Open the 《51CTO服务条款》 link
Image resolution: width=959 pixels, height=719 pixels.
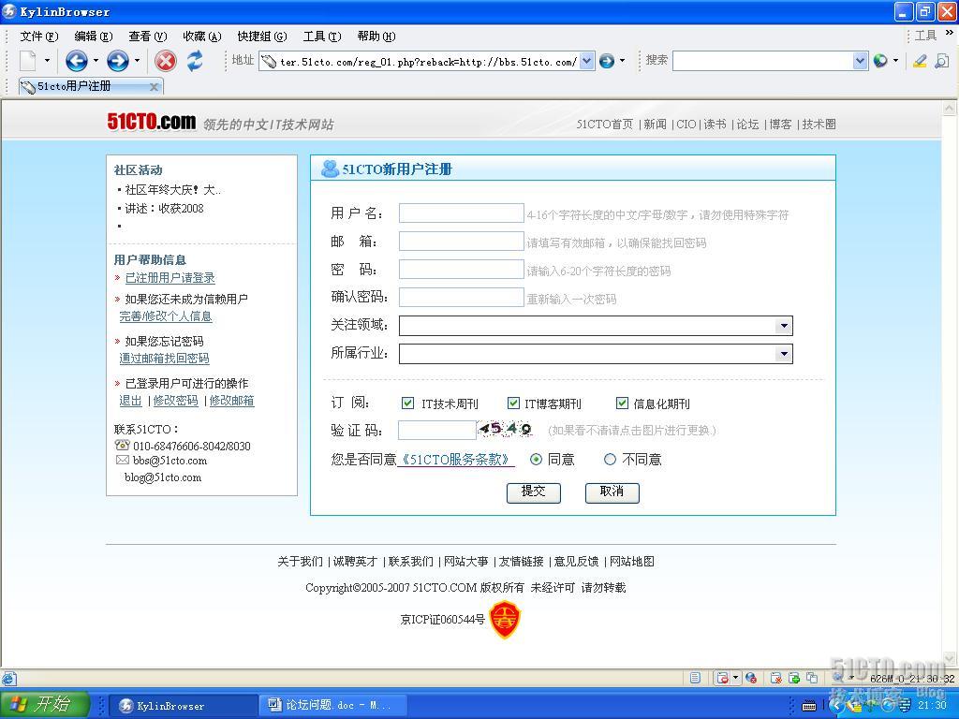click(x=456, y=460)
